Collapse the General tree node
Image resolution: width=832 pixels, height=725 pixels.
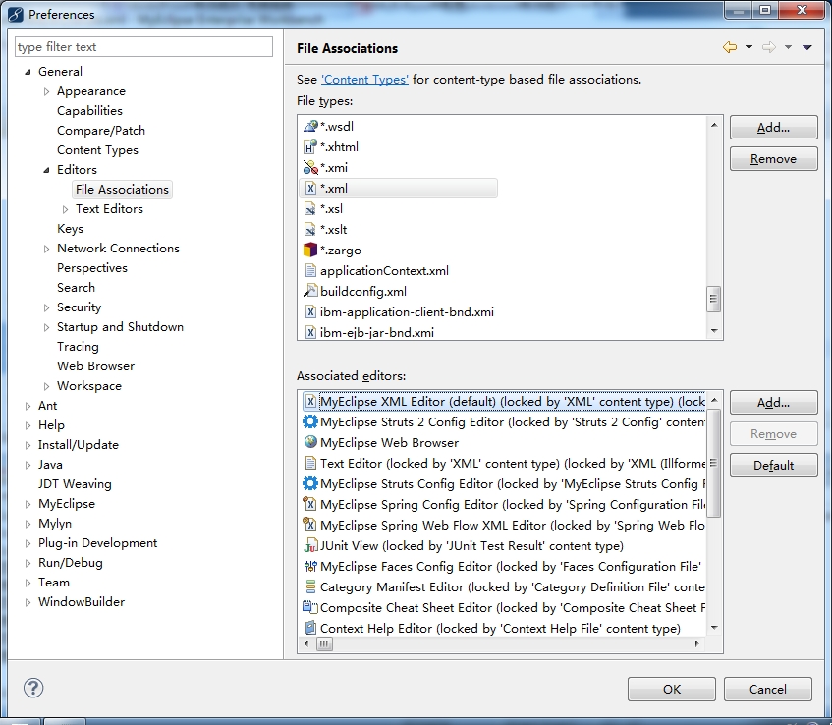28,72
